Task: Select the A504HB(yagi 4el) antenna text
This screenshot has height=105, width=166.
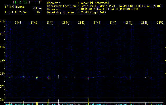Action: pyautogui.click(x=93, y=12)
